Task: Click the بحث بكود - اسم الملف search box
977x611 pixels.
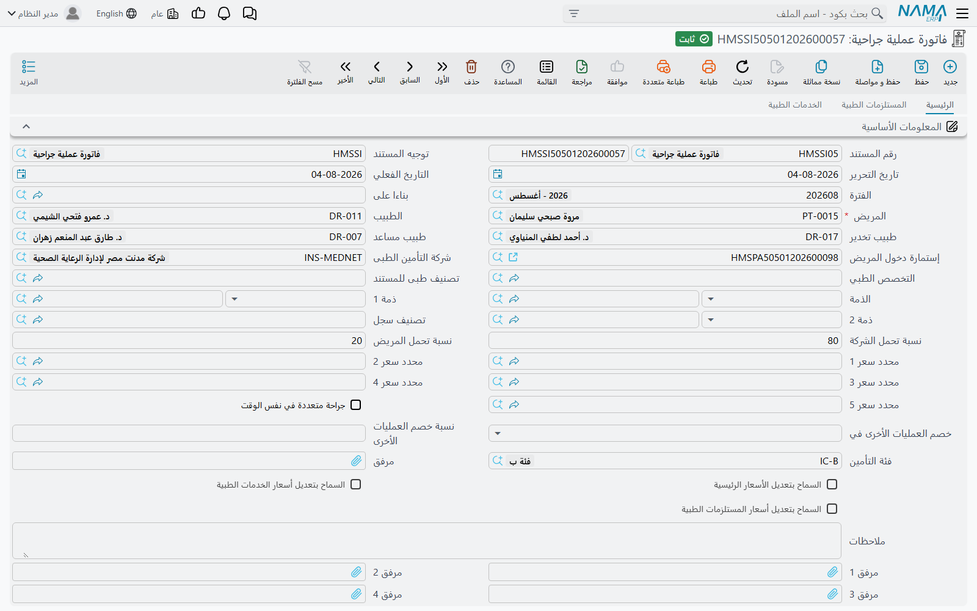Action: pyautogui.click(x=725, y=13)
